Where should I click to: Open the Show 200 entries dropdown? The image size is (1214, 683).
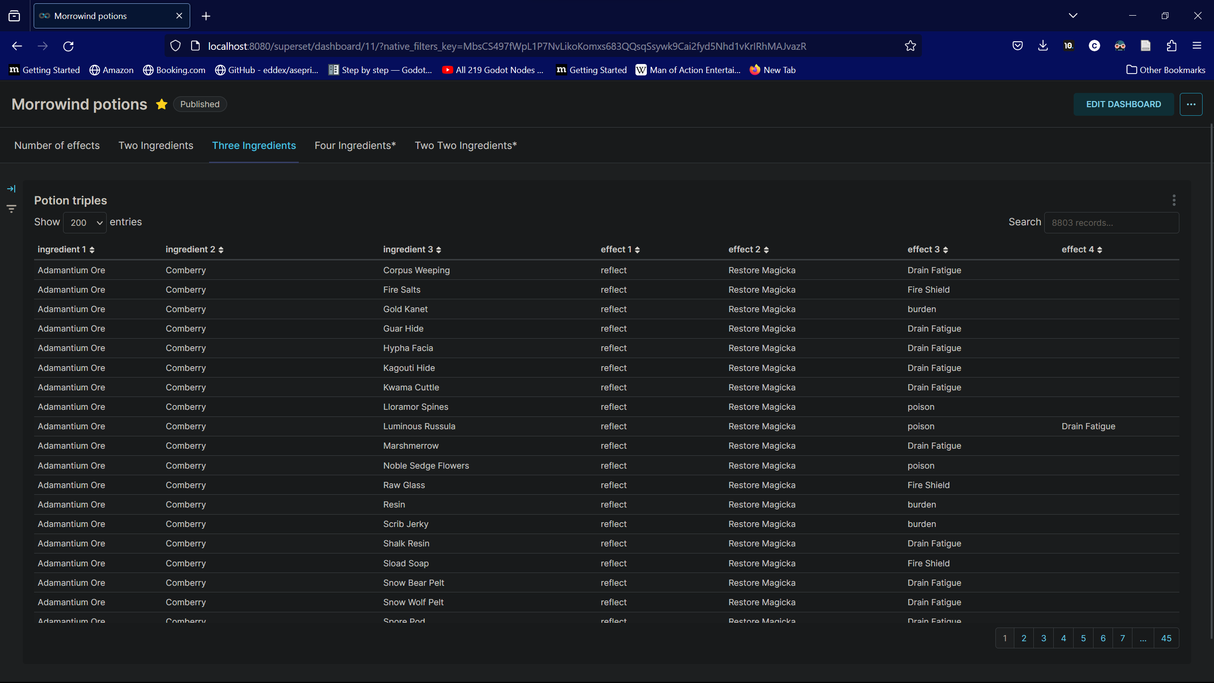pos(85,222)
